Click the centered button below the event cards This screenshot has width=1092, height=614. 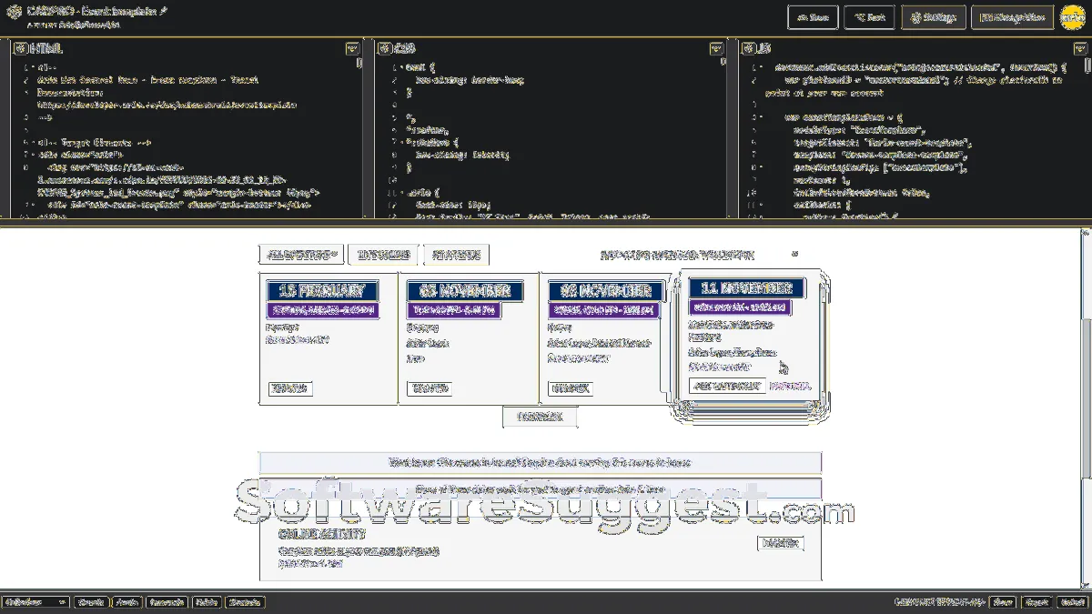540,417
